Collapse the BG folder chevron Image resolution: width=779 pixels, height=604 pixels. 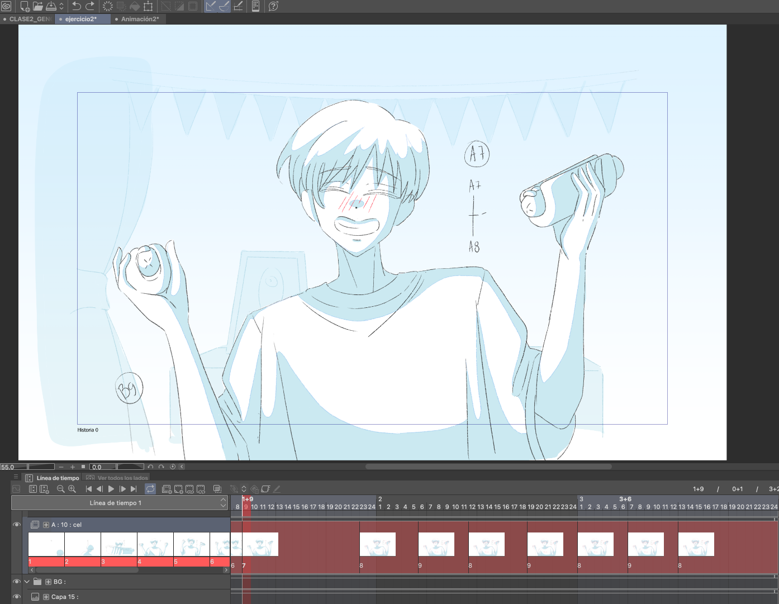click(x=26, y=582)
